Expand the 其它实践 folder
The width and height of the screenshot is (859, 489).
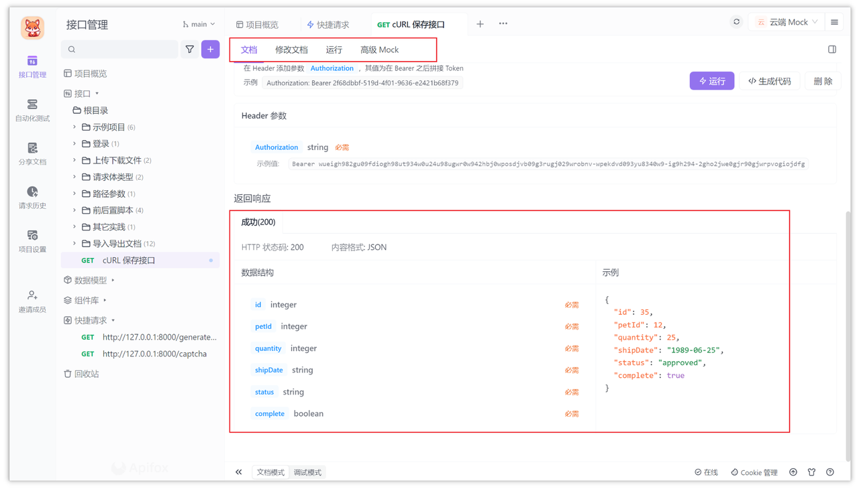(74, 226)
